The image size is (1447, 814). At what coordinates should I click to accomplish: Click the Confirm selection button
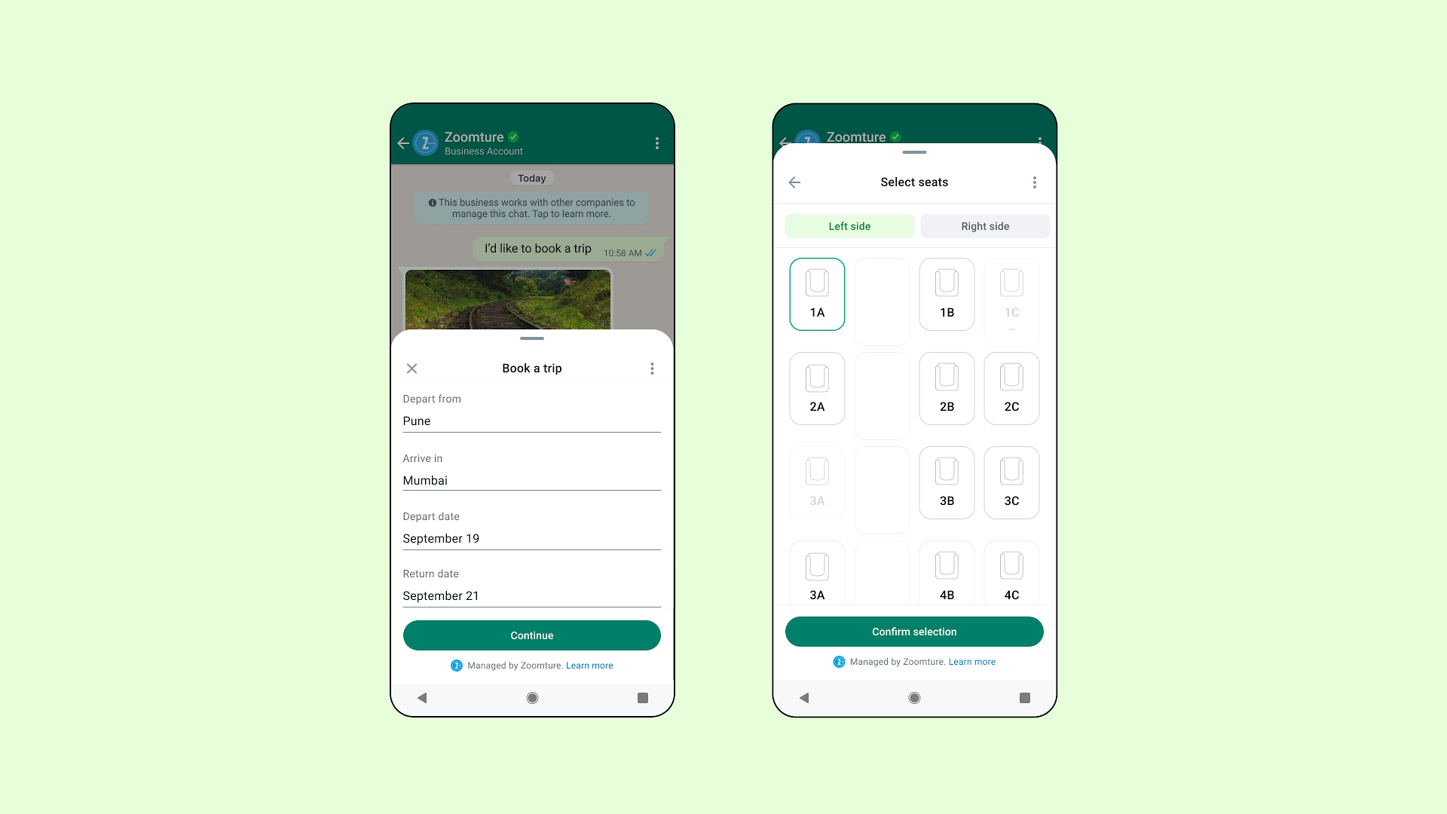click(914, 631)
